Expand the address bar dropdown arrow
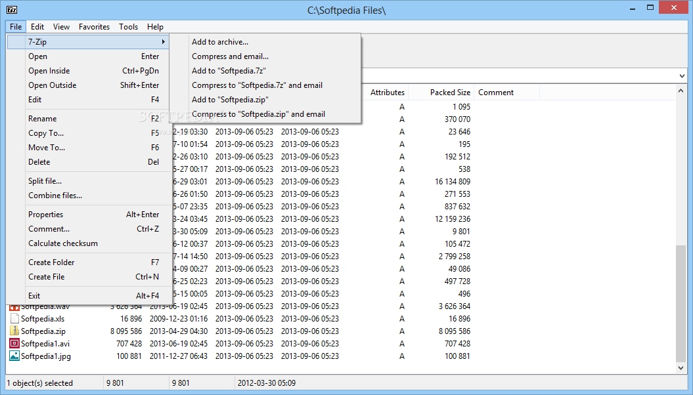Screen dimensions: 693x395 tap(682, 76)
